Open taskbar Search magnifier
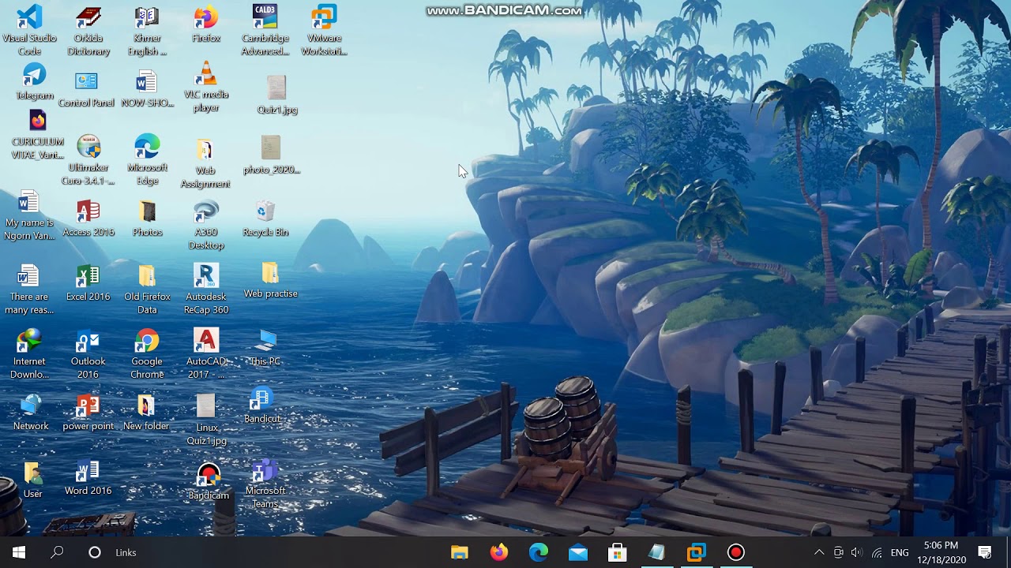This screenshot has width=1011, height=568. point(57,552)
